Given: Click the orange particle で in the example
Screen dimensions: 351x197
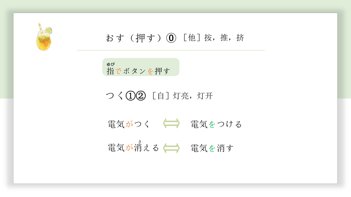Looking at the screenshot, I should pyautogui.click(x=119, y=71).
